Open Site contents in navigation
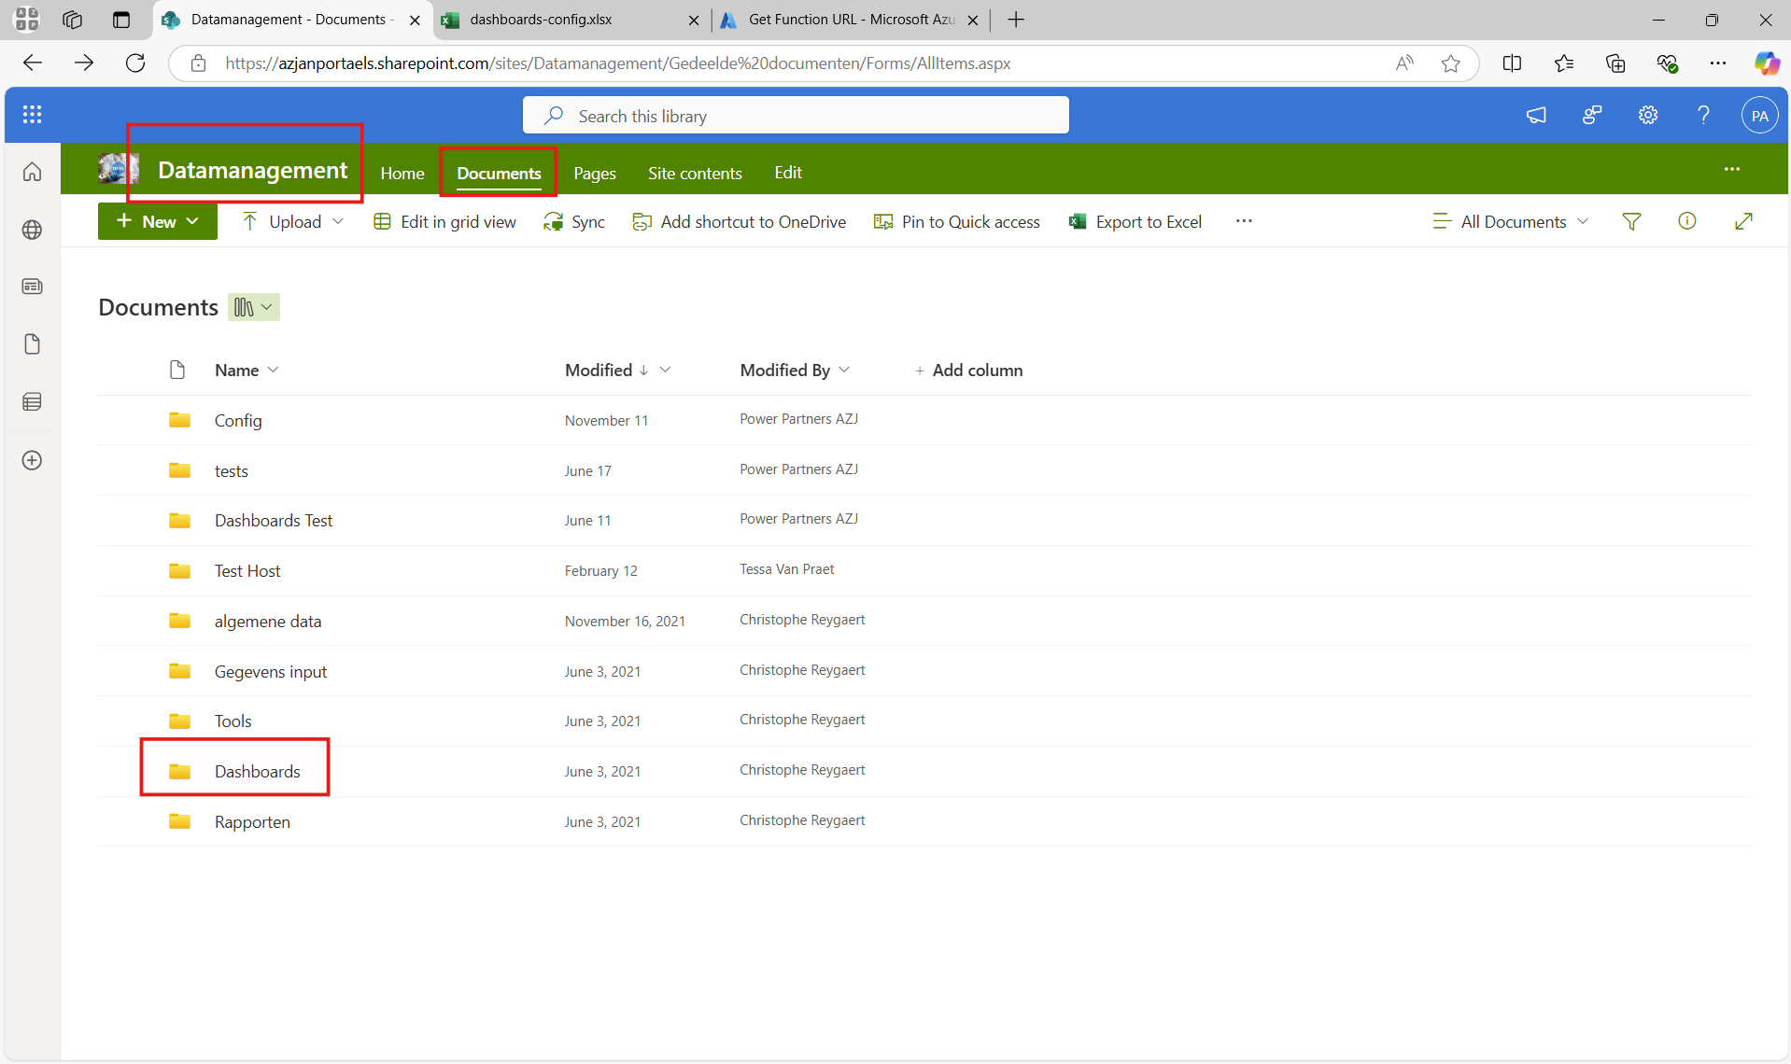Screen dimensions: 1791x1064 point(695,174)
